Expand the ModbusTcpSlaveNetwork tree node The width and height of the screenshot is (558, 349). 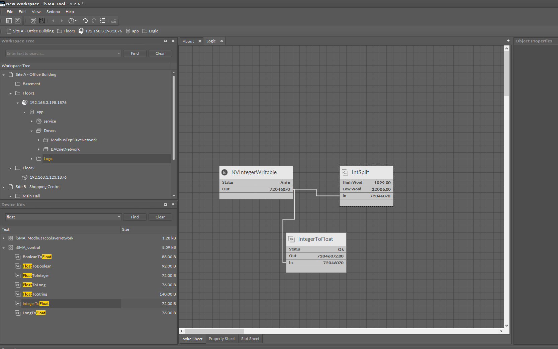point(39,140)
